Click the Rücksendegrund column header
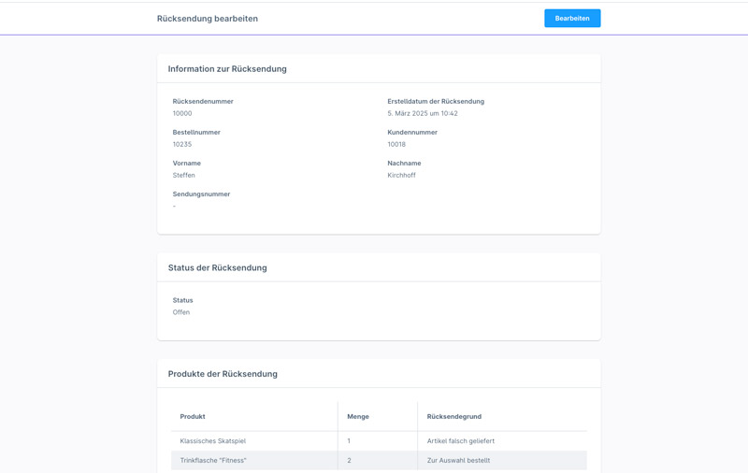The image size is (748, 473). (x=454, y=417)
